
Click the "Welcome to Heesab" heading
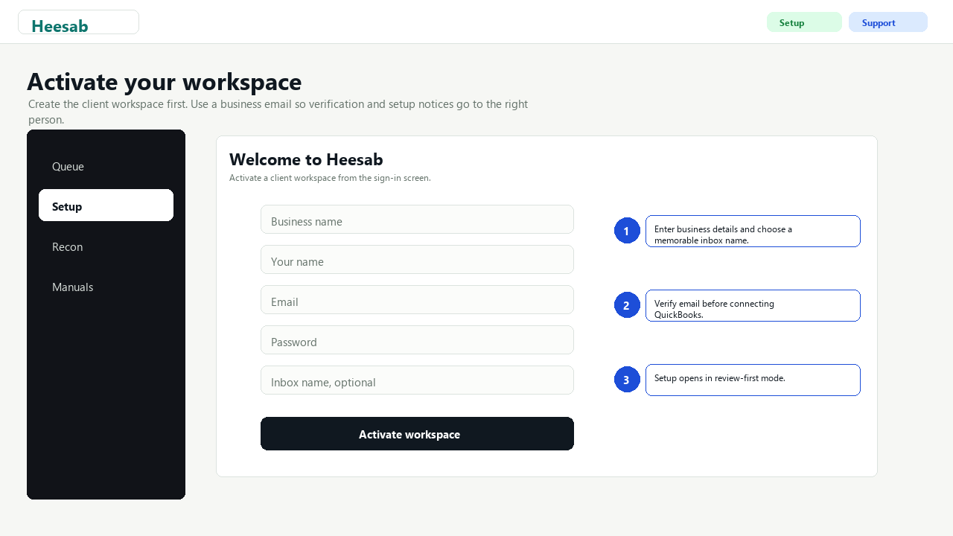[x=306, y=159]
